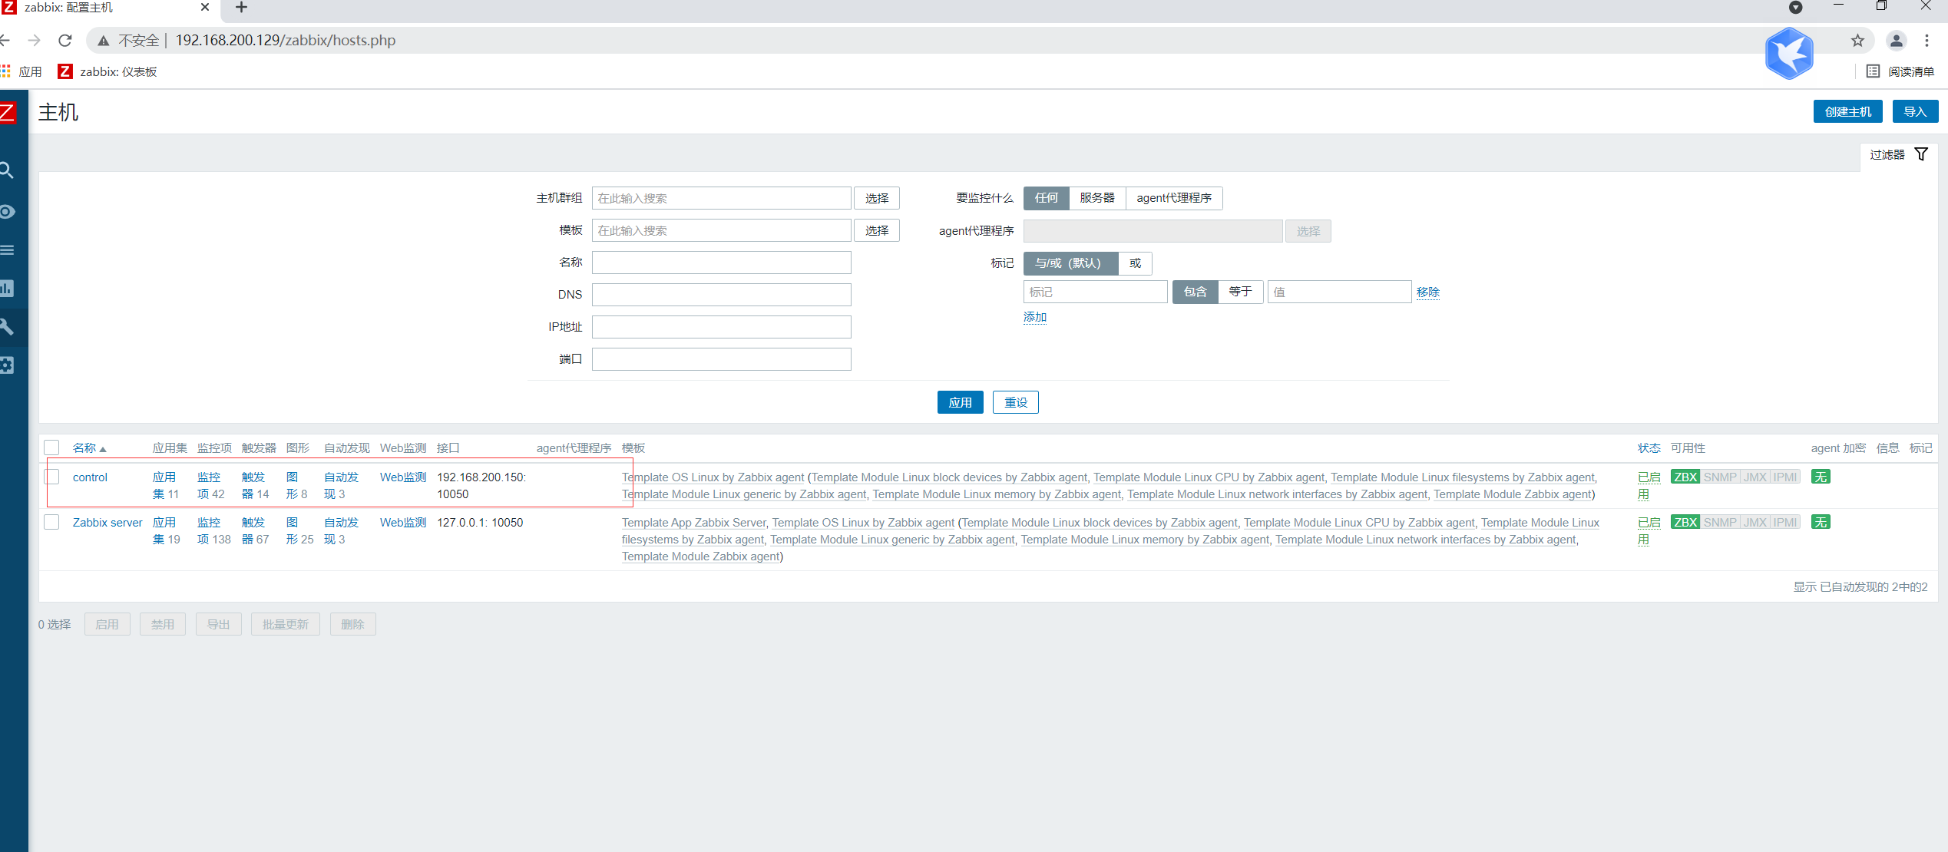Viewport: 1948px width, 852px height.
Task: Click the search magnifier sidebar icon
Action: click(7, 170)
